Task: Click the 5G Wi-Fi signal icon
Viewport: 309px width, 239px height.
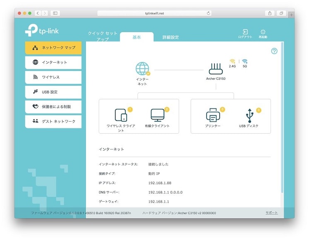Action: [245, 61]
